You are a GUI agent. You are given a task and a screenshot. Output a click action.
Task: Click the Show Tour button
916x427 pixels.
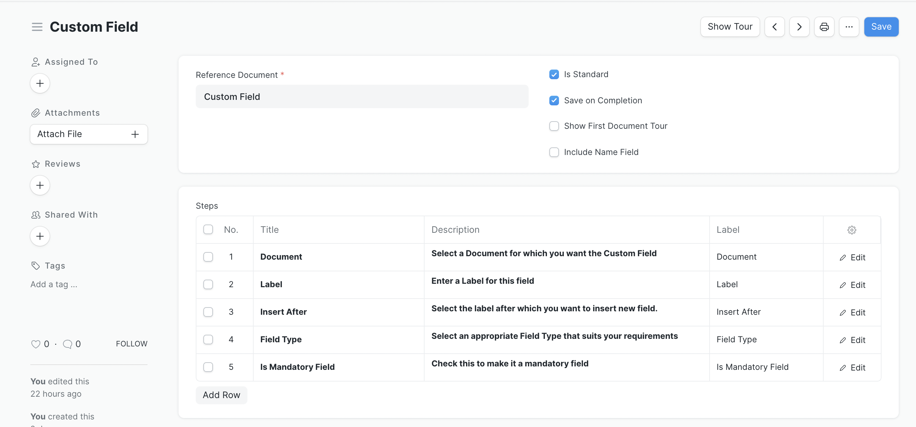point(730,27)
